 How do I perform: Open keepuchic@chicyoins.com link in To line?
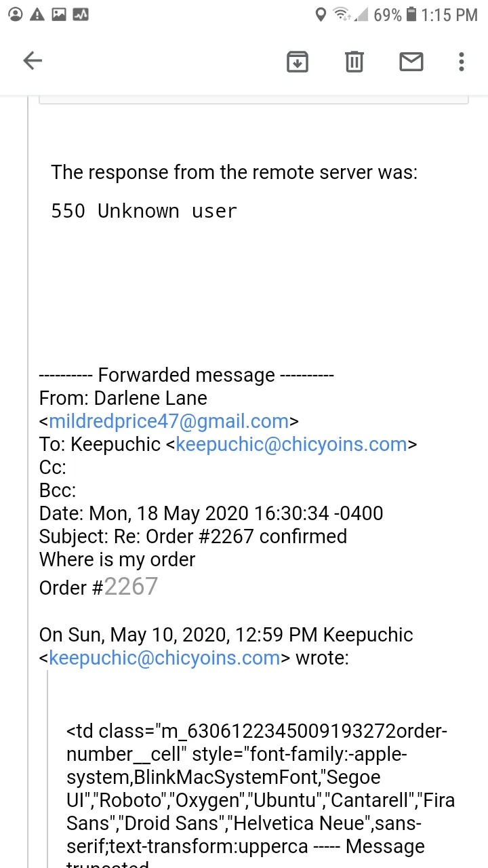(x=291, y=444)
